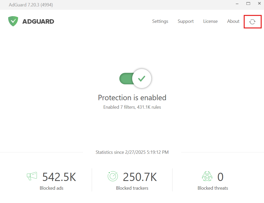Screen dimensions: 264x203
Task: Click the ADGUARD wordmark text
Action: click(38, 22)
